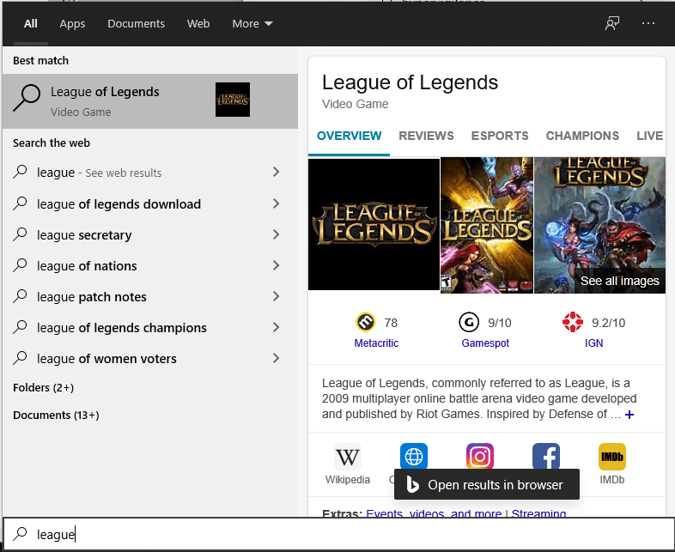Open Folders (2+) results group

[43, 388]
